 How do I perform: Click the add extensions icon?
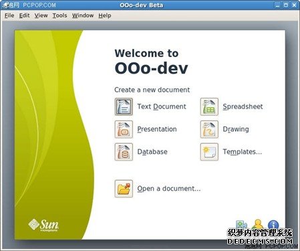(241, 225)
